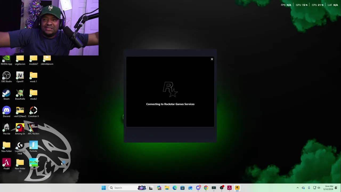Open Microsoft Store from taskbar
This screenshot has height=192, width=341.
tap(182, 188)
